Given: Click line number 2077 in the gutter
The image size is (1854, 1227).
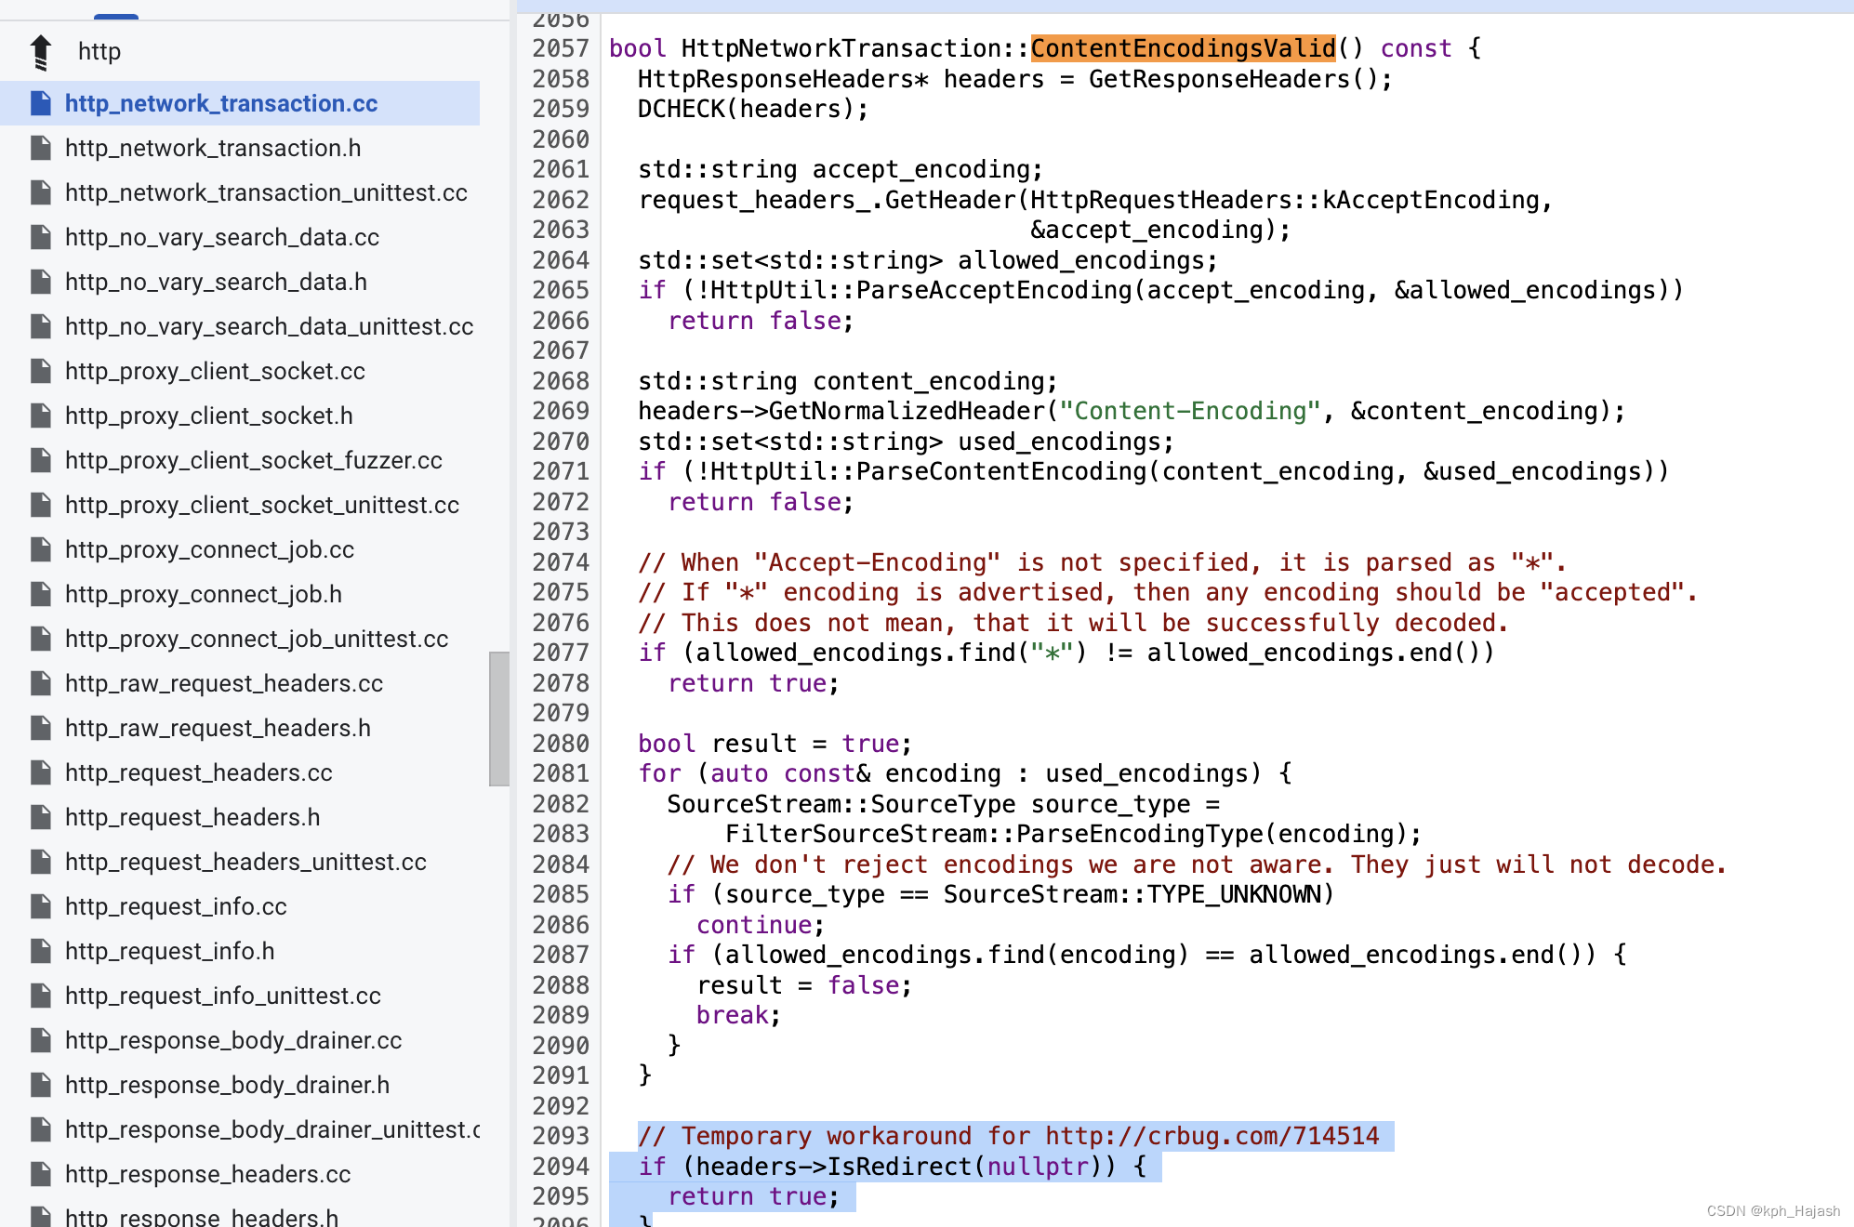Looking at the screenshot, I should pos(561,653).
